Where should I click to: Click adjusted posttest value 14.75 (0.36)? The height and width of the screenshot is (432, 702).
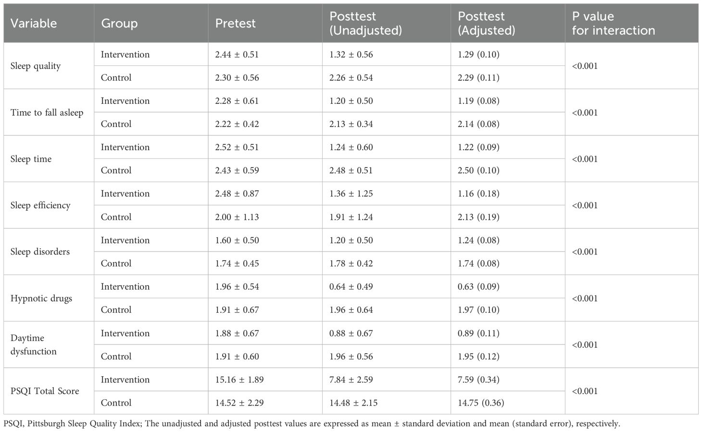coord(481,403)
